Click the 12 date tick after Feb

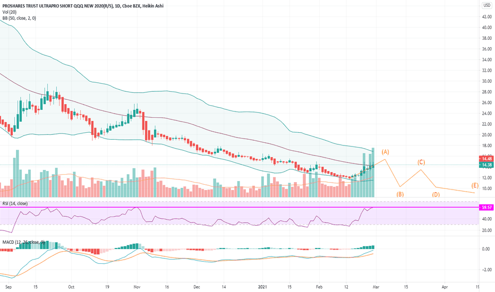click(346, 287)
